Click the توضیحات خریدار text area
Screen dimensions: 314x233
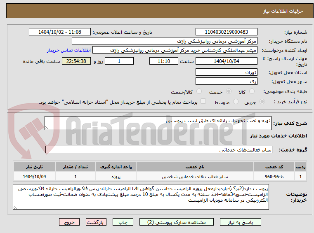click(x=141, y=197)
